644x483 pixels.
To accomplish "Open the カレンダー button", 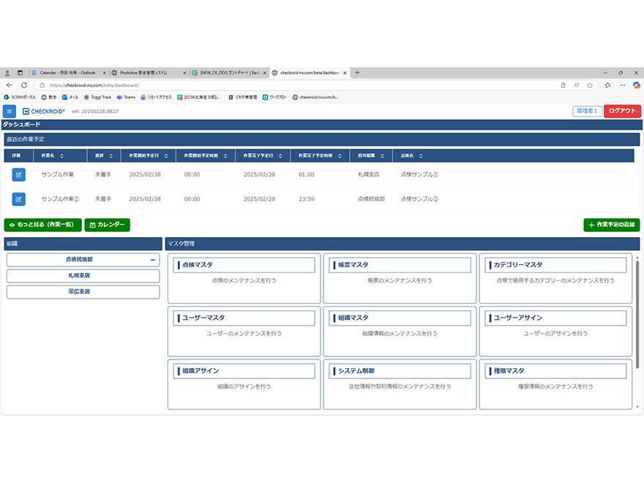I will click(107, 225).
